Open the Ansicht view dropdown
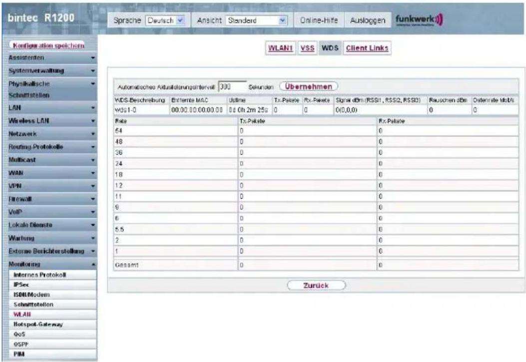The image size is (526, 362). pos(256,20)
